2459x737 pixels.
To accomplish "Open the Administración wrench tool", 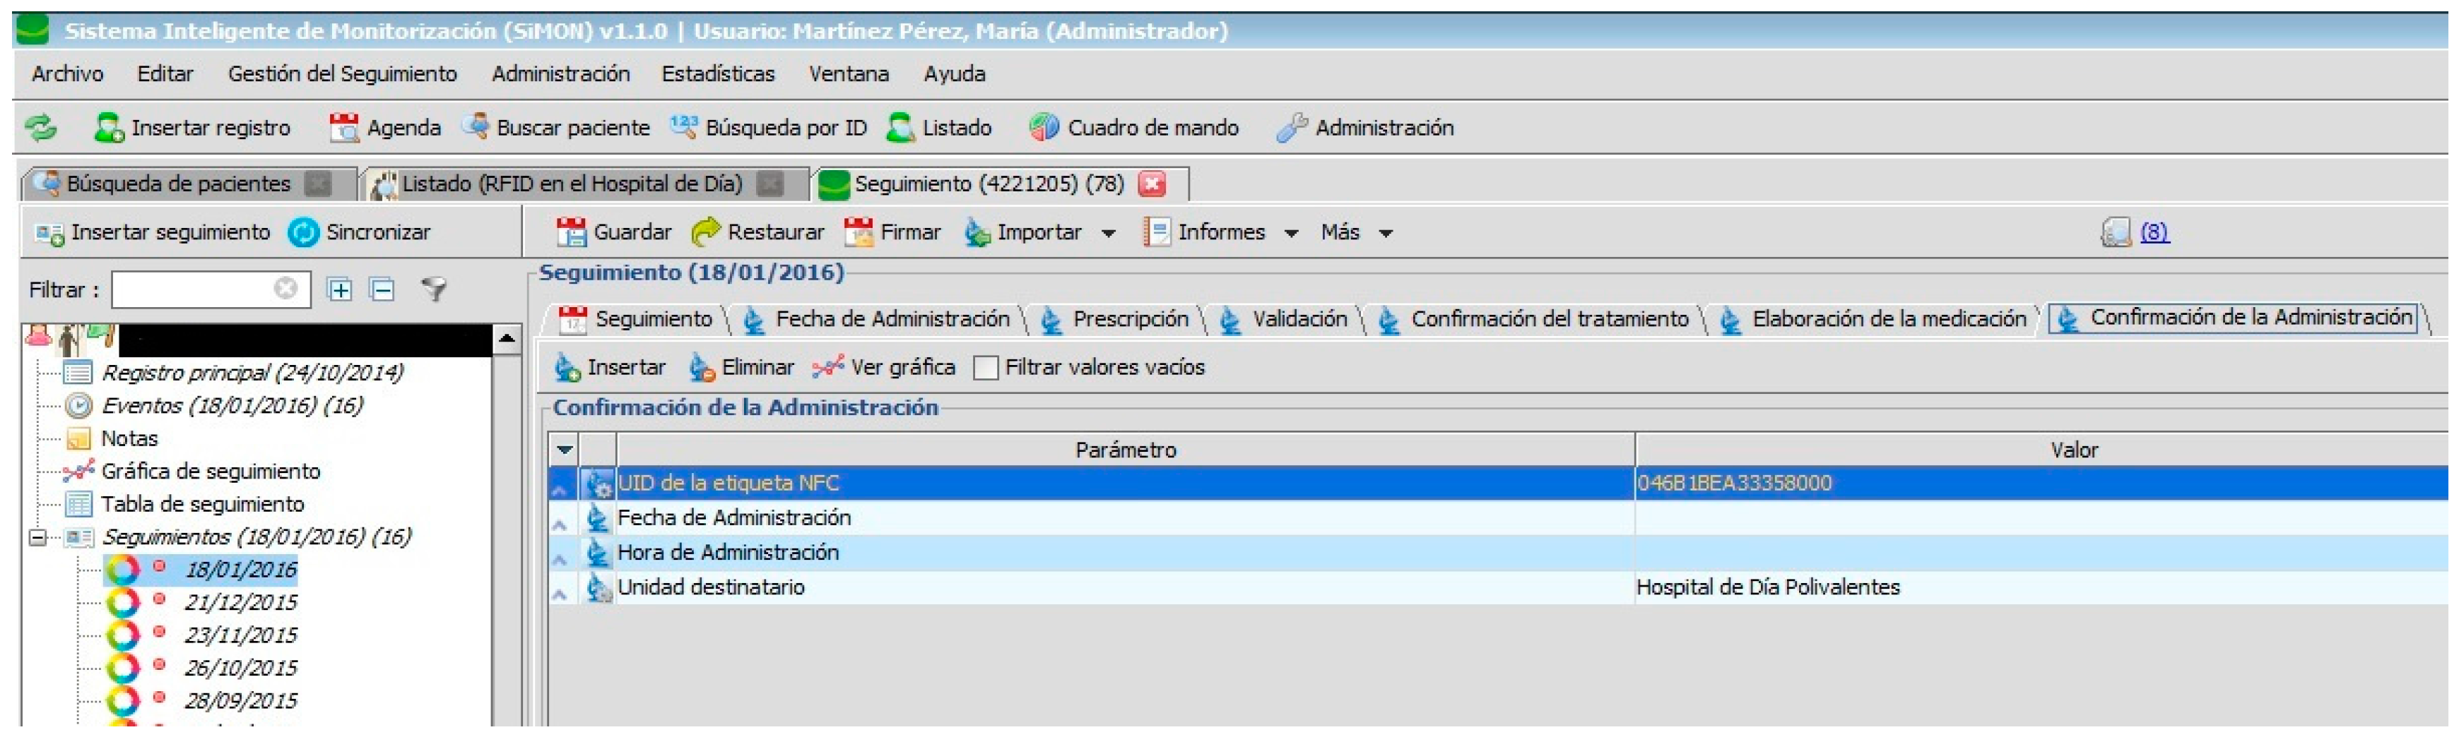I will pos(1365,128).
